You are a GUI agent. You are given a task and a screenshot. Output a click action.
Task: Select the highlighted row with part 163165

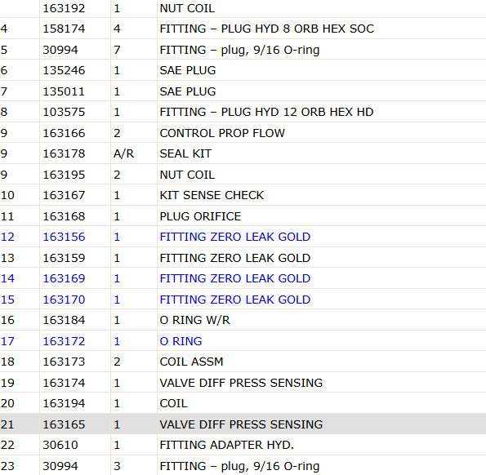(x=243, y=424)
